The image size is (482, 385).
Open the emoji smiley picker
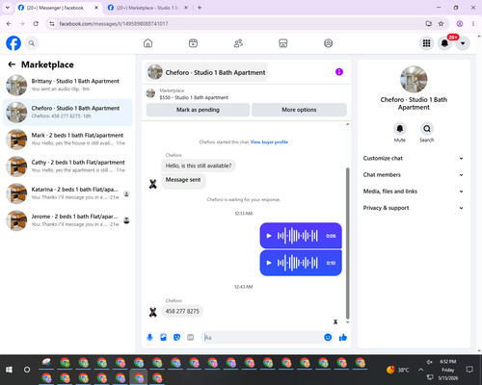(328, 337)
